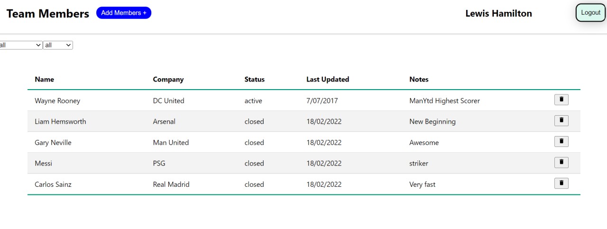
Task: Remove Gary Neville using trash icon
Action: tap(561, 141)
